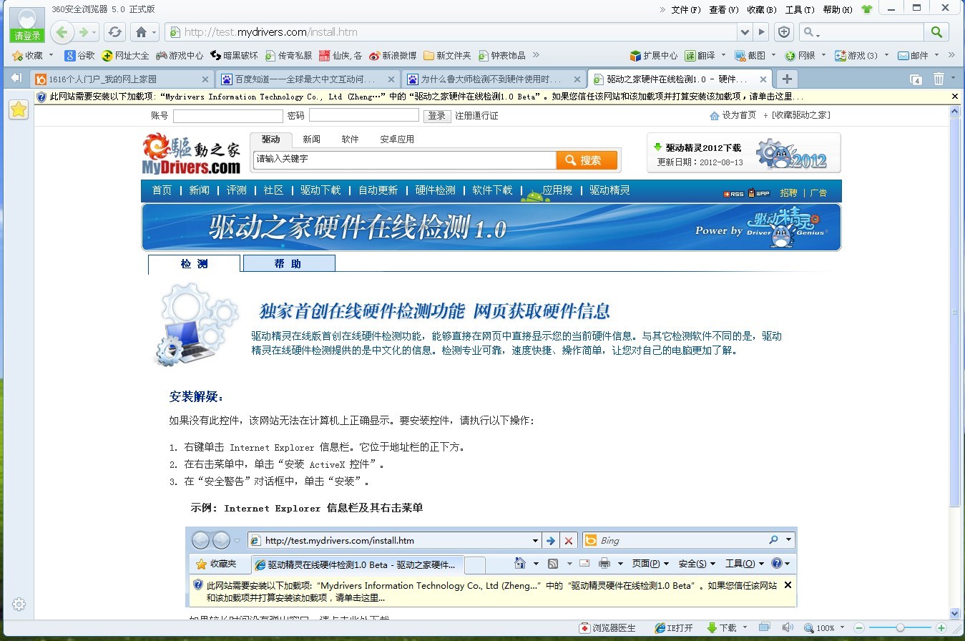Click the green search magnifier button
Screen dimensions: 965x641
[x=936, y=32]
